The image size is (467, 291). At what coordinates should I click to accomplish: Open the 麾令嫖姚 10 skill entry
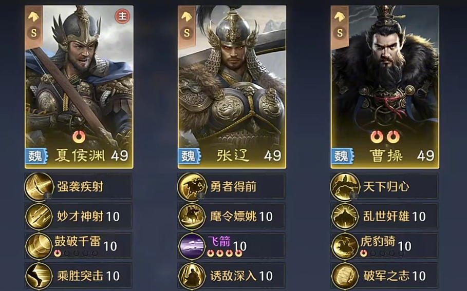pyautogui.click(x=231, y=216)
